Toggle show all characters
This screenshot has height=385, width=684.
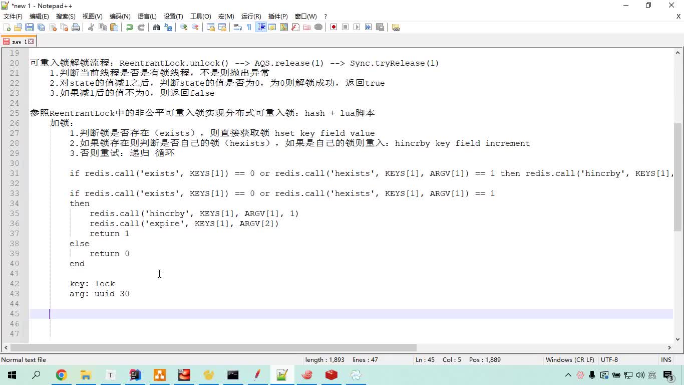[249, 28]
